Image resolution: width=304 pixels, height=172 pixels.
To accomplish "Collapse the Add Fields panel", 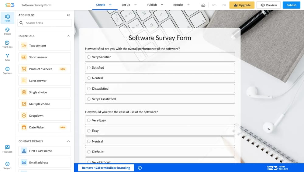I will (x=68, y=15).
